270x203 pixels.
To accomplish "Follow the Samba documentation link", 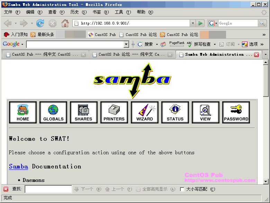I will click(x=18, y=167).
